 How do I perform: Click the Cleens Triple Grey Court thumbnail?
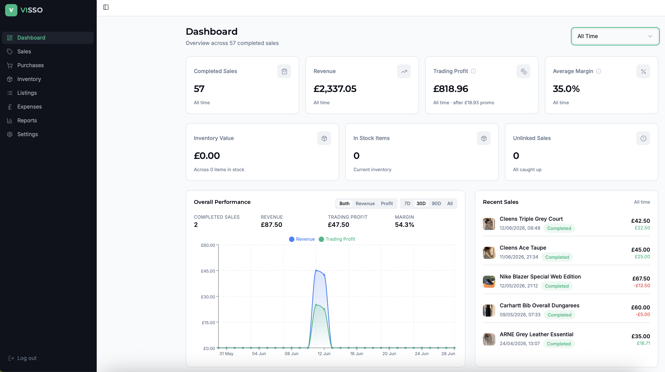[489, 224]
